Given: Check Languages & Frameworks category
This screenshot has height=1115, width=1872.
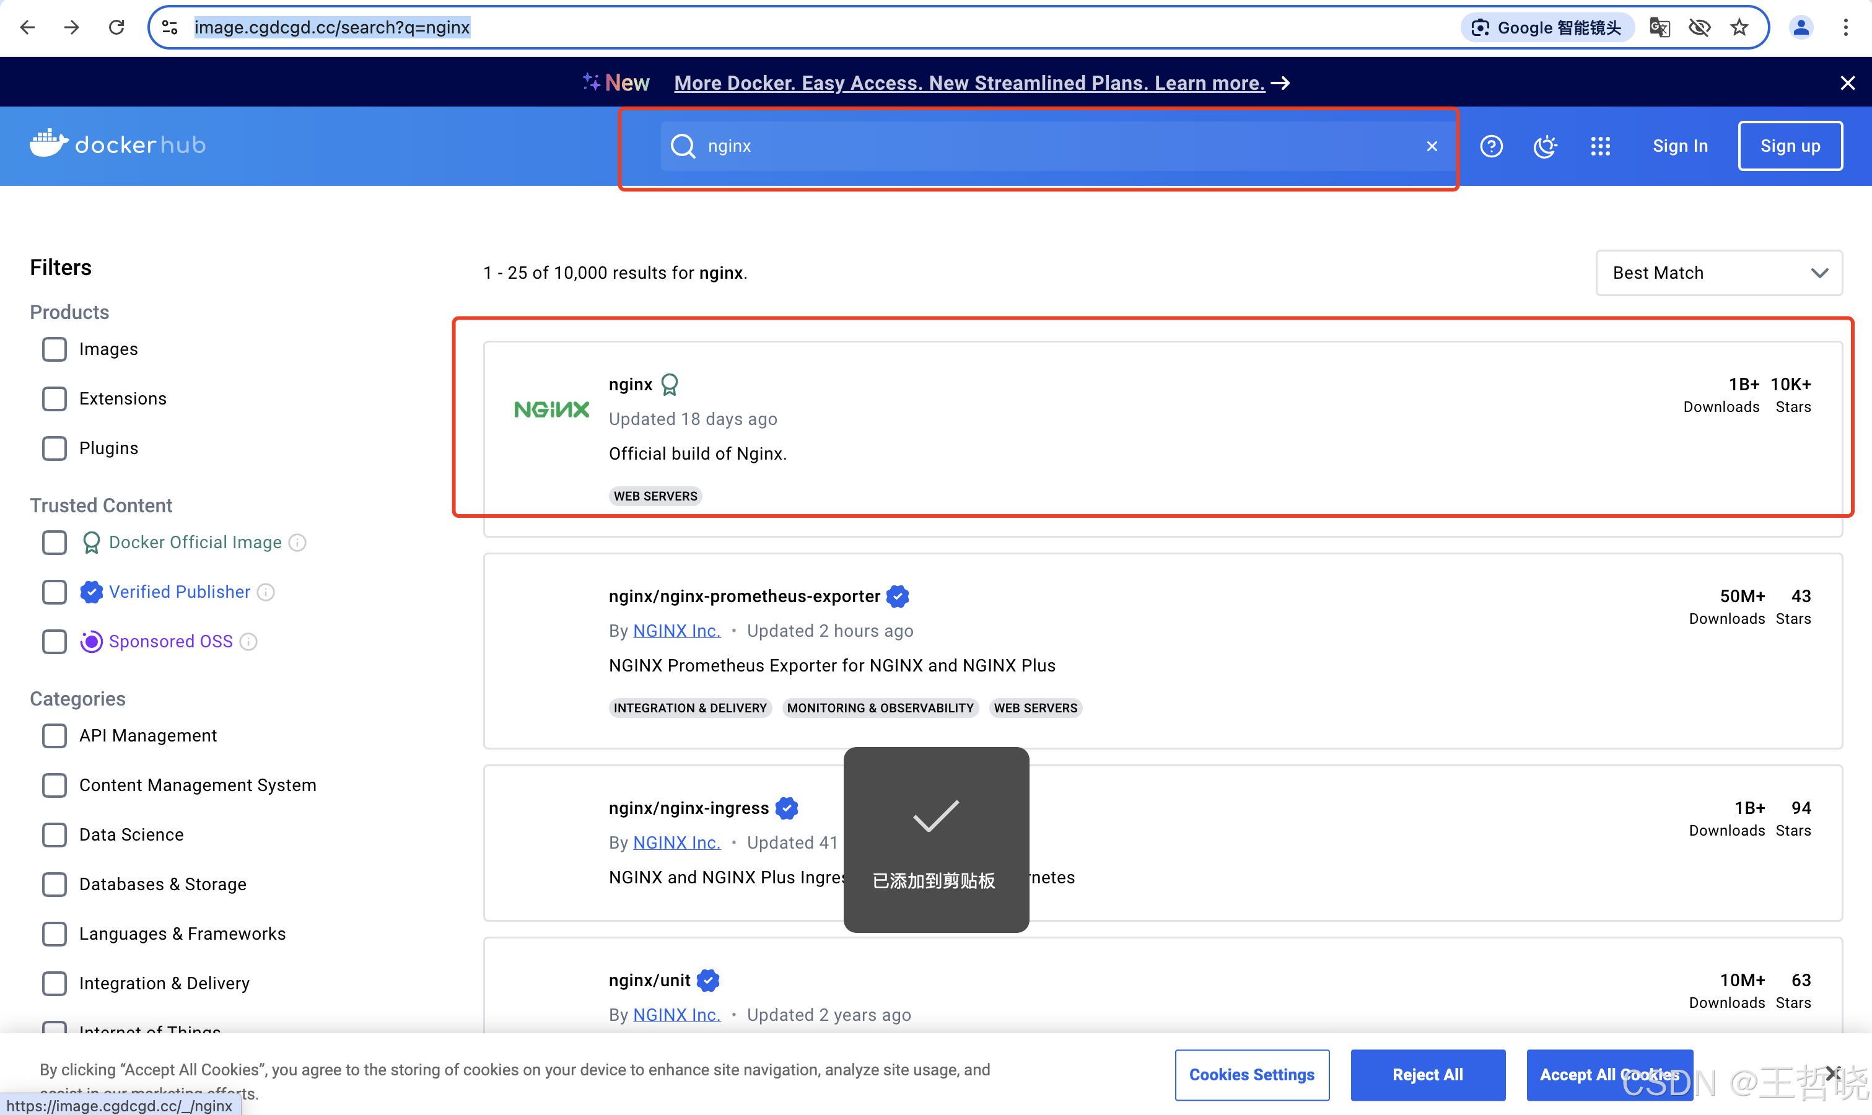Looking at the screenshot, I should click(54, 934).
